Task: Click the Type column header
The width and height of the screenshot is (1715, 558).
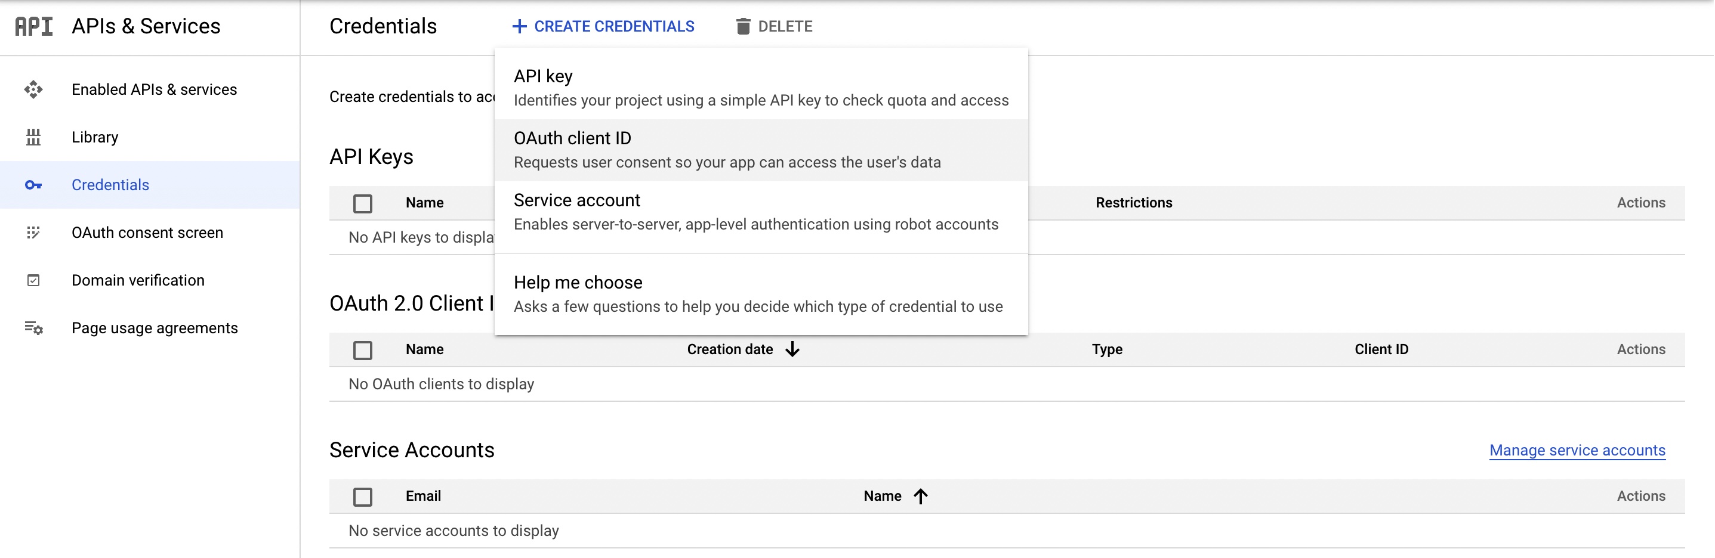Action: click(x=1107, y=349)
